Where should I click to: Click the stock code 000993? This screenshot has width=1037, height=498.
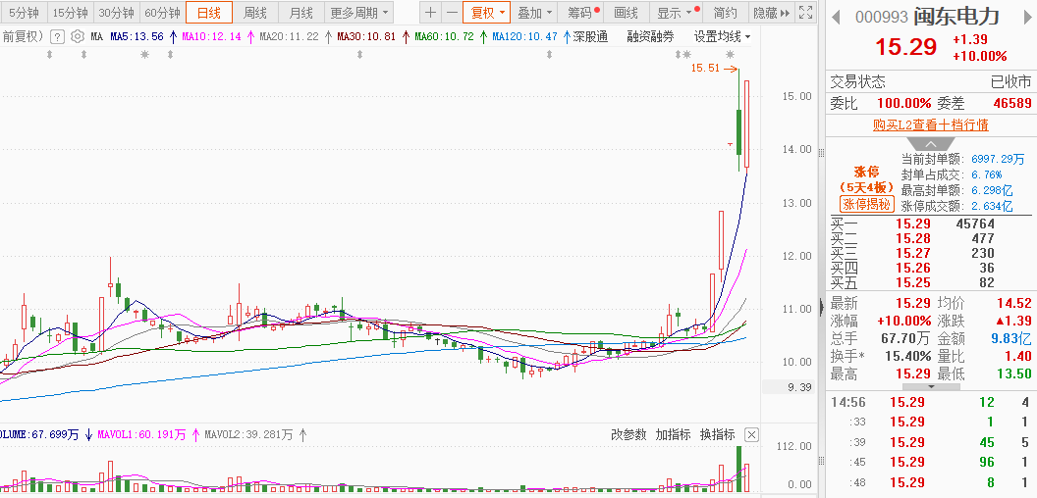[881, 17]
